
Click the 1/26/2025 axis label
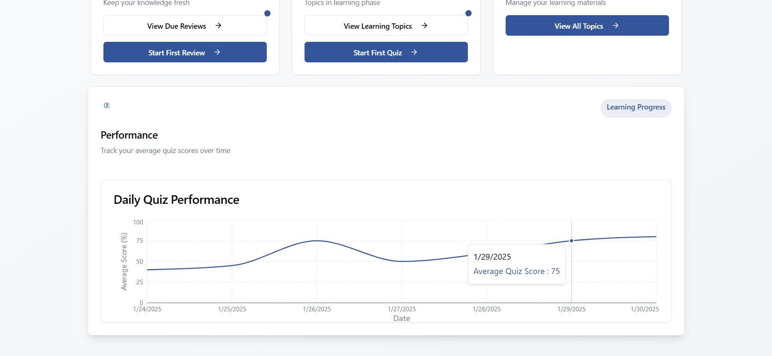tap(317, 309)
